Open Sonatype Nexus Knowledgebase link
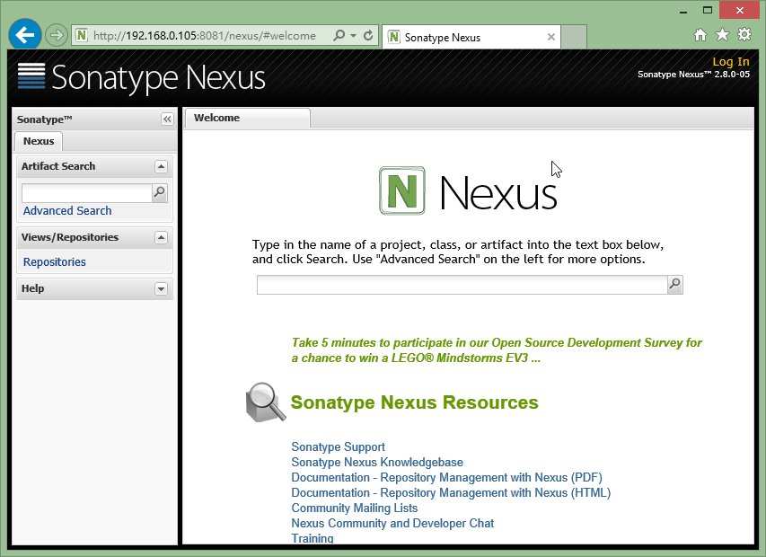 click(377, 462)
